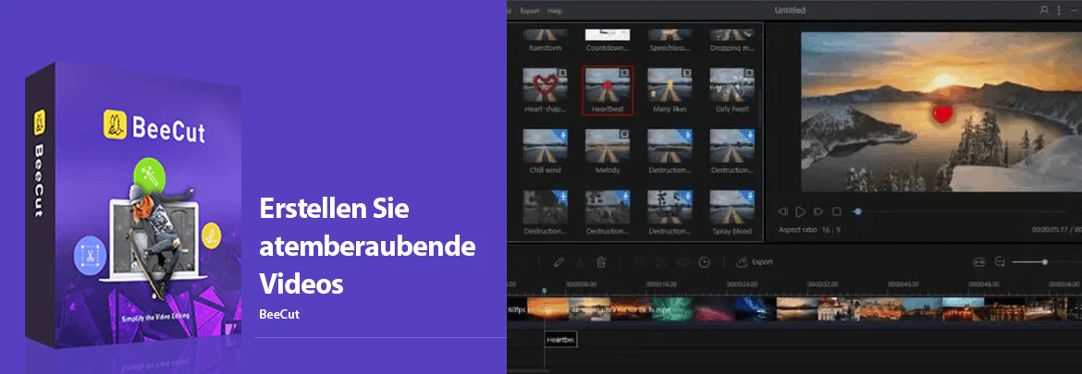Step back to the previous frame
Screen dimensions: 1082x374
coord(783,212)
